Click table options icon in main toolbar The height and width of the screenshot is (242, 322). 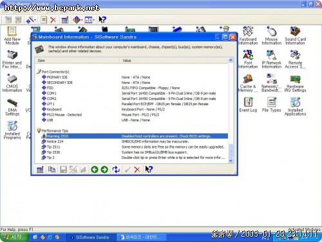click(x=65, y=20)
